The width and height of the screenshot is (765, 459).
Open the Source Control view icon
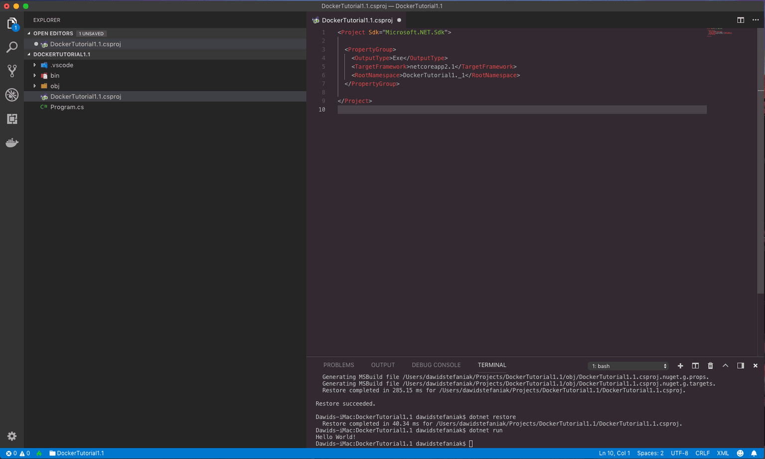click(12, 71)
